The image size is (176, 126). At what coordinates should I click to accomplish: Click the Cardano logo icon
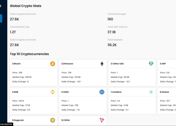tap(151, 92)
